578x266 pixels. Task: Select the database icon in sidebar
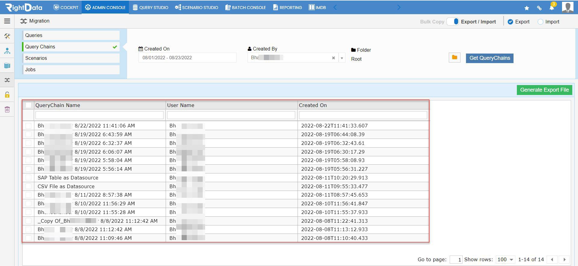click(x=7, y=66)
